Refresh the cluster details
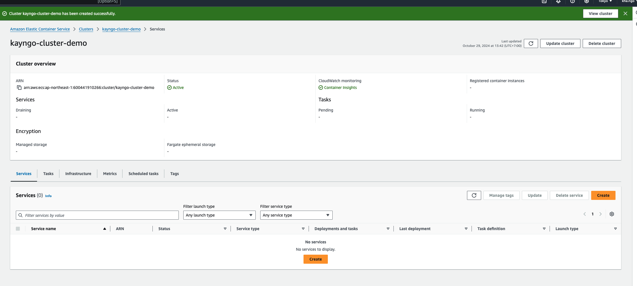The height and width of the screenshot is (286, 637). (x=531, y=43)
